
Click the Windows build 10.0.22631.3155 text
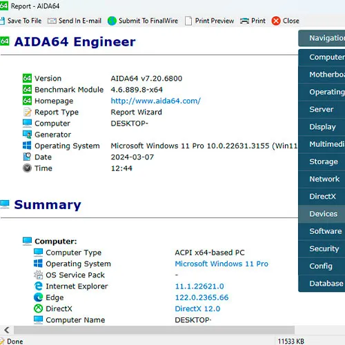coord(238,146)
